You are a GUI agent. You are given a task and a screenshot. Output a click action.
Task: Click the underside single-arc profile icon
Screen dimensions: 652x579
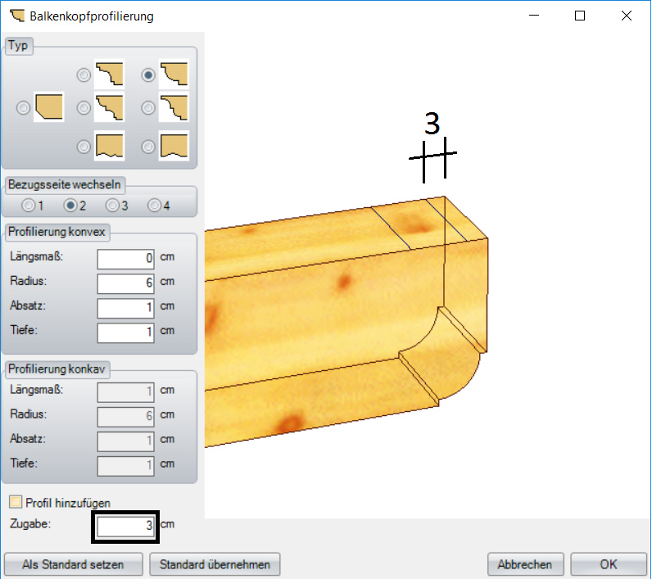point(174,146)
